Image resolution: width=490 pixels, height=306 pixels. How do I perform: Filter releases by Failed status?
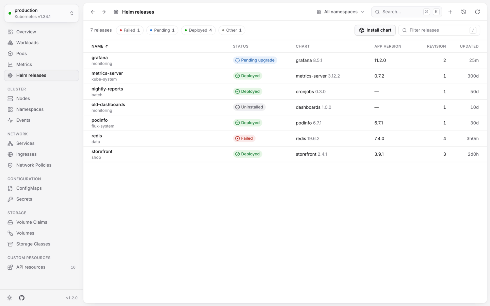(x=130, y=30)
